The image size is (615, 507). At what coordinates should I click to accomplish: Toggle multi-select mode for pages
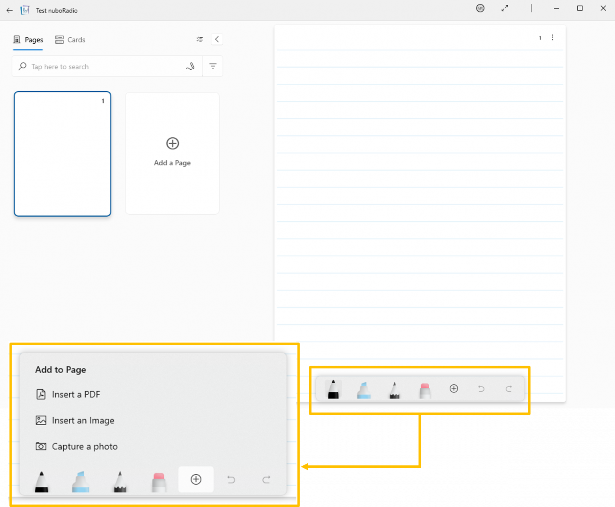pos(200,39)
